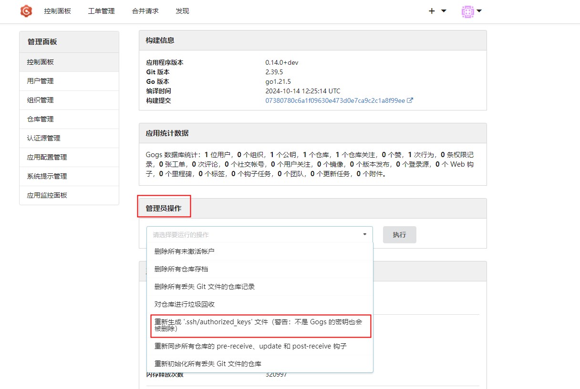Choose 对仓库进行垃圾回收 option

coord(259,304)
